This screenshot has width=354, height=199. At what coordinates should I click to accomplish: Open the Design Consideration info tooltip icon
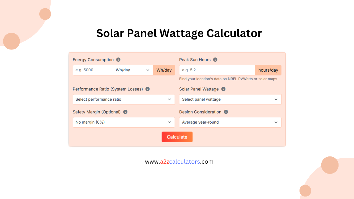click(226, 112)
